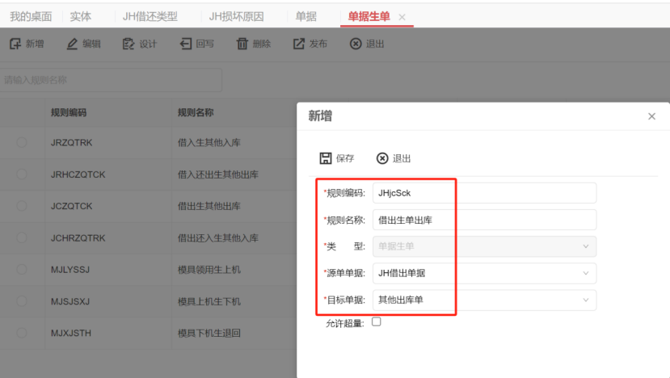Click the 编辑 pencil icon
670x378 pixels.
(72, 44)
